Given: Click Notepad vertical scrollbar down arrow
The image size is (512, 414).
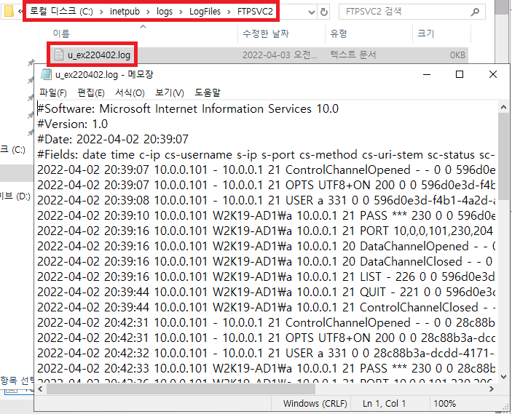Looking at the screenshot, I should pos(503,377).
